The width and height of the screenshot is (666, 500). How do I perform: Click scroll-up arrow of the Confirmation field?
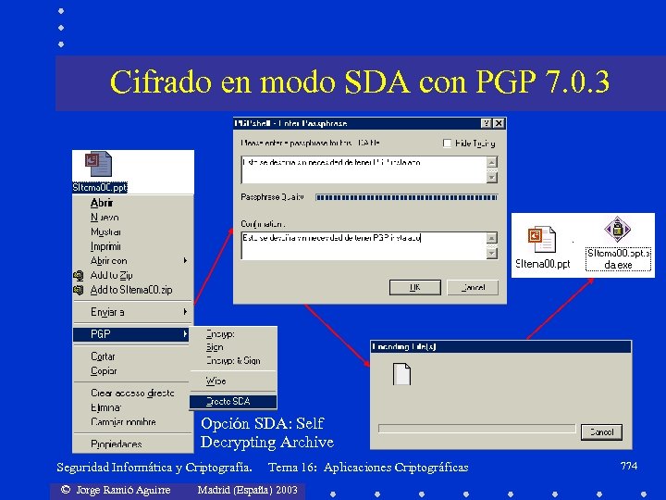pyautogui.click(x=492, y=238)
